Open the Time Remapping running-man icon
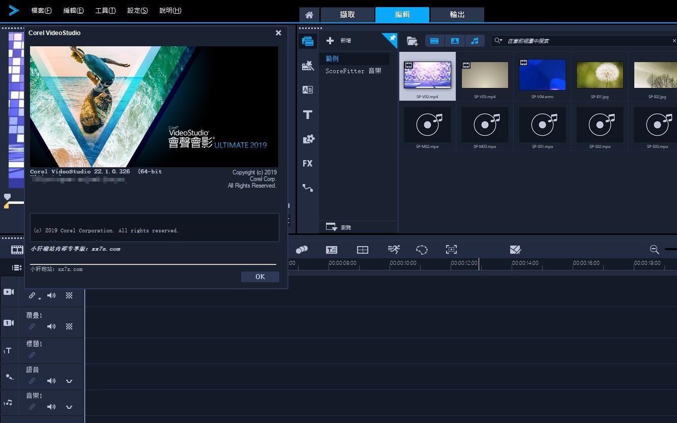Screen dimensions: 677x423 pos(394,249)
